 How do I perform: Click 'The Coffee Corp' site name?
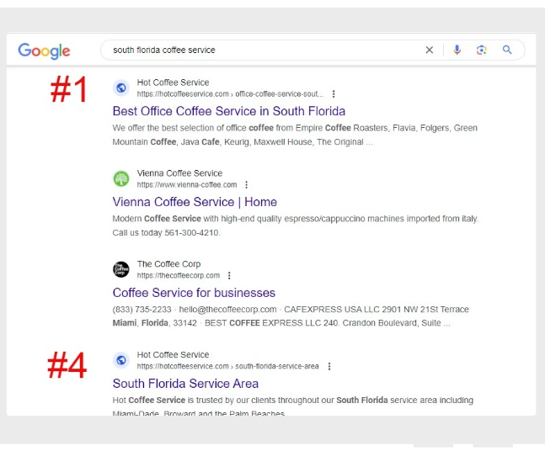point(168,264)
